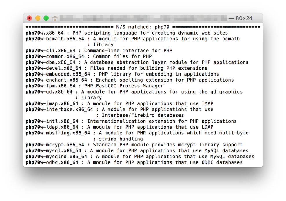
Task: Click on 'PHP FastCGI Process Manager' description
Action: (x=124, y=86)
